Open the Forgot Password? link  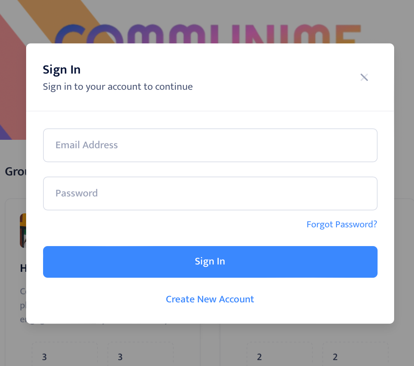(x=342, y=224)
